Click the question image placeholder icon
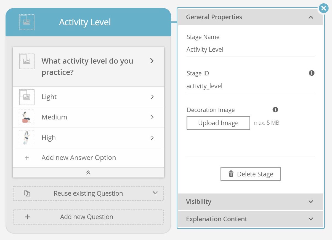This screenshot has width=332, height=240. [x=27, y=61]
